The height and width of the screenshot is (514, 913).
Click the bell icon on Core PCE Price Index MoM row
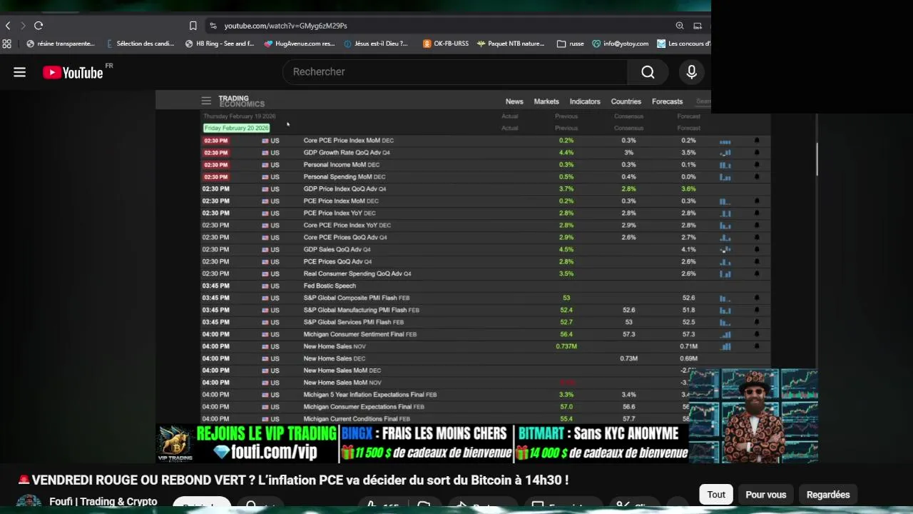(x=757, y=141)
